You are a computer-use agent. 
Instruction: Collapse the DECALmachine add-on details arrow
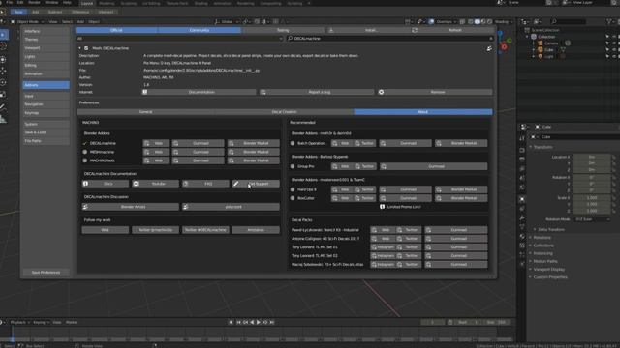[x=79, y=48]
